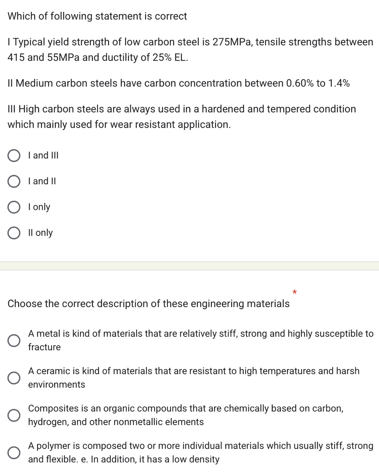Viewport: 379px width, 475px height.
Task: Click the question about correct statements
Action: point(97,16)
